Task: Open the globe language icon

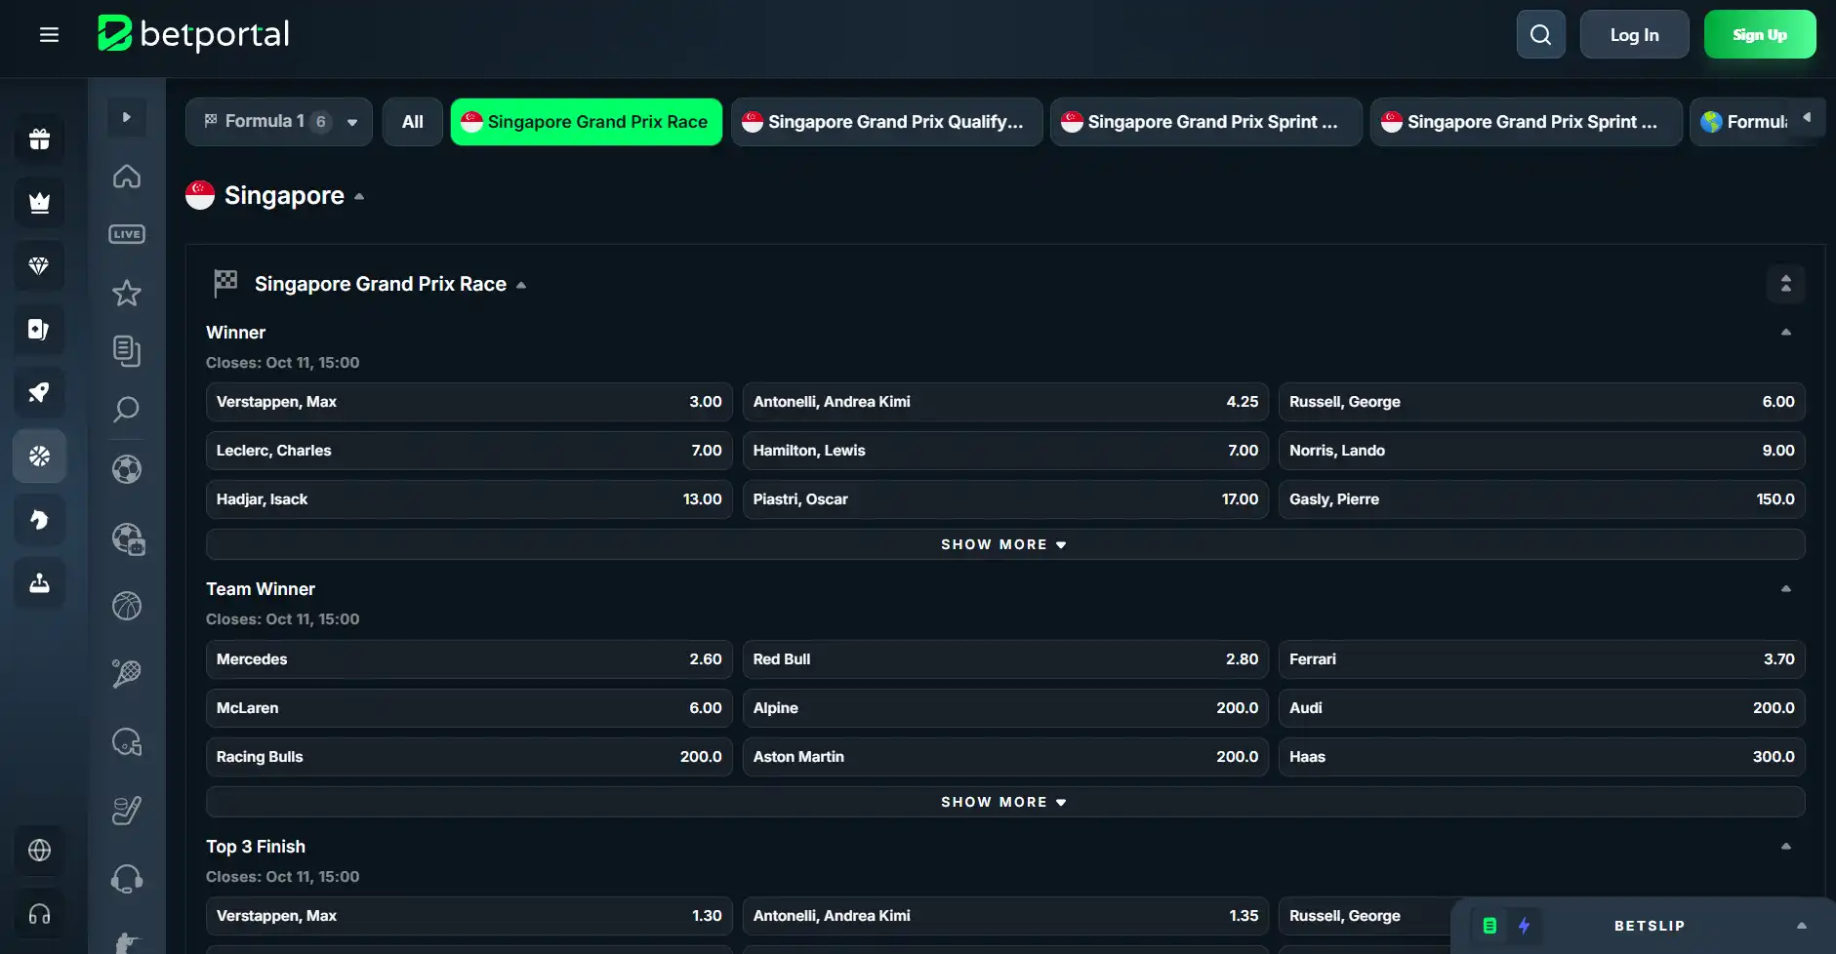Action: pyautogui.click(x=39, y=851)
